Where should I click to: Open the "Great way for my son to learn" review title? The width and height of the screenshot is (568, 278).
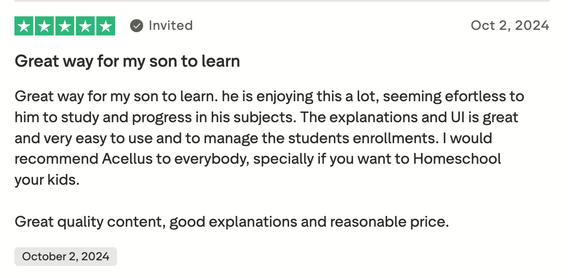coord(127,61)
